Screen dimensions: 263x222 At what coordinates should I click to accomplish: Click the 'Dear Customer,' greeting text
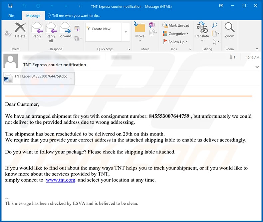tap(22, 104)
